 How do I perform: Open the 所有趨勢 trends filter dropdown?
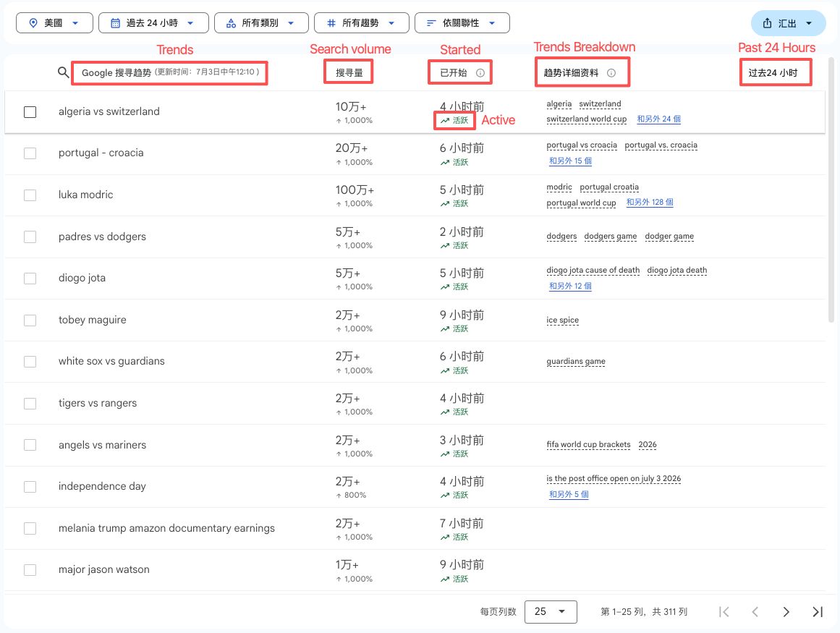click(362, 23)
